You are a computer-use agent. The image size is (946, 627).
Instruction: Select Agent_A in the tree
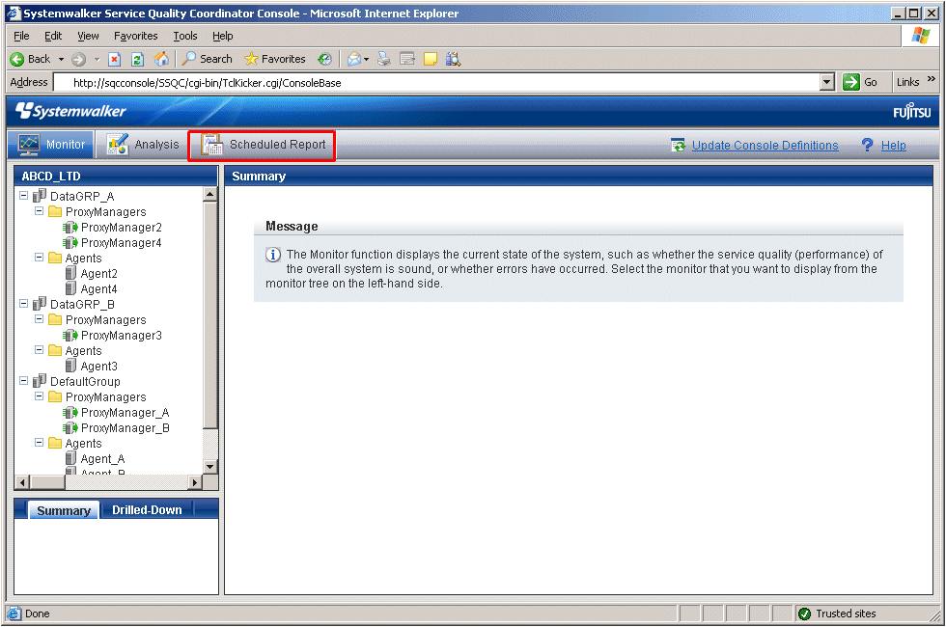point(102,459)
